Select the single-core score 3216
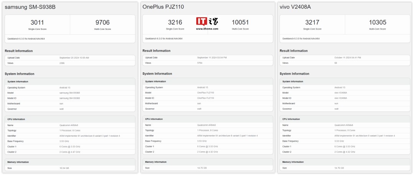Screen dimensions: 414x175 (x=175, y=23)
